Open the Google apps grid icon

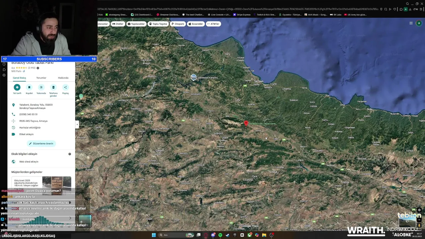pos(411,23)
